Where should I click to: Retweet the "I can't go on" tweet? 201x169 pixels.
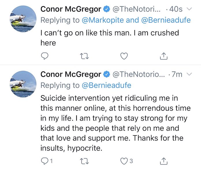coord(84,56)
